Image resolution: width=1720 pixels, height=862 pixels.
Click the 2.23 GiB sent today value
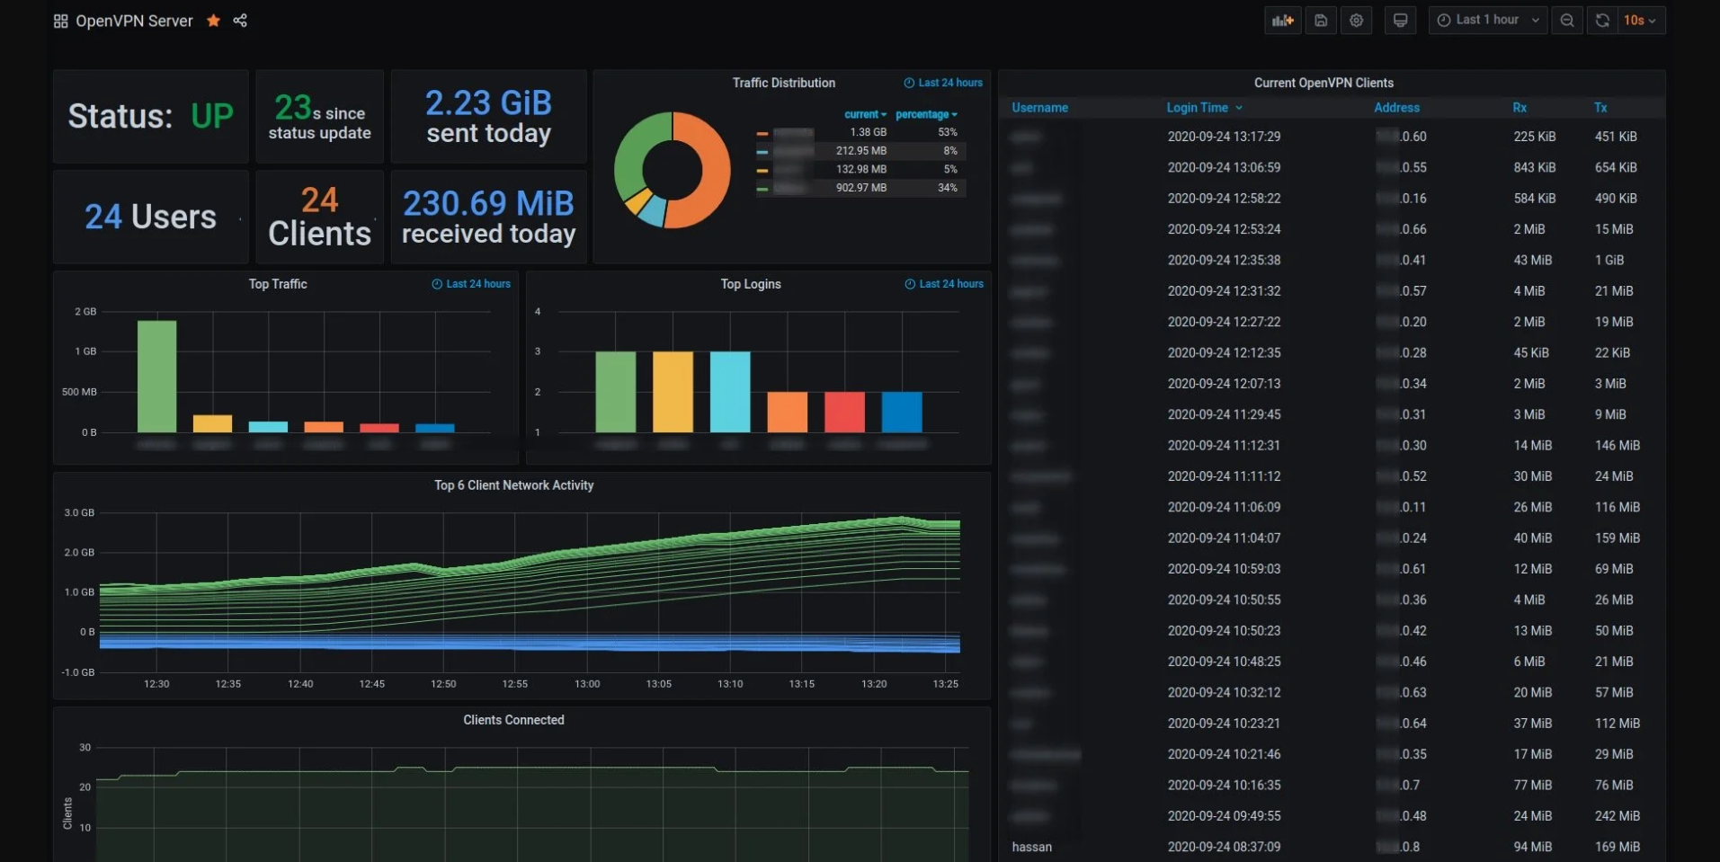click(488, 102)
